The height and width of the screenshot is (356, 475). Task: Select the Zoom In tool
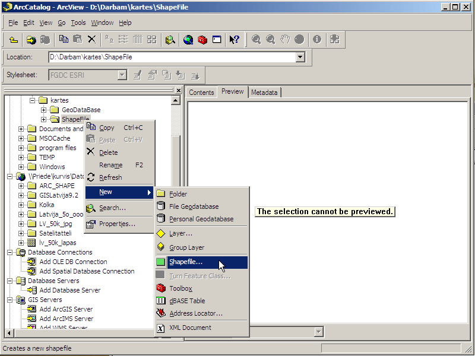click(x=256, y=40)
